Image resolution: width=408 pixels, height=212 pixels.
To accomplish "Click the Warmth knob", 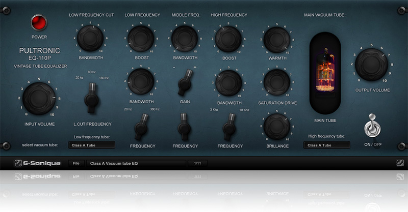I will [x=276, y=40].
